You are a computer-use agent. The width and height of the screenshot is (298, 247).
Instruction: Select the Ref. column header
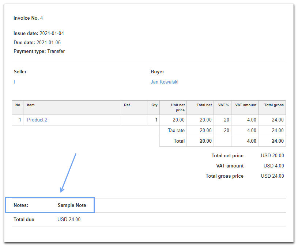pos(127,105)
